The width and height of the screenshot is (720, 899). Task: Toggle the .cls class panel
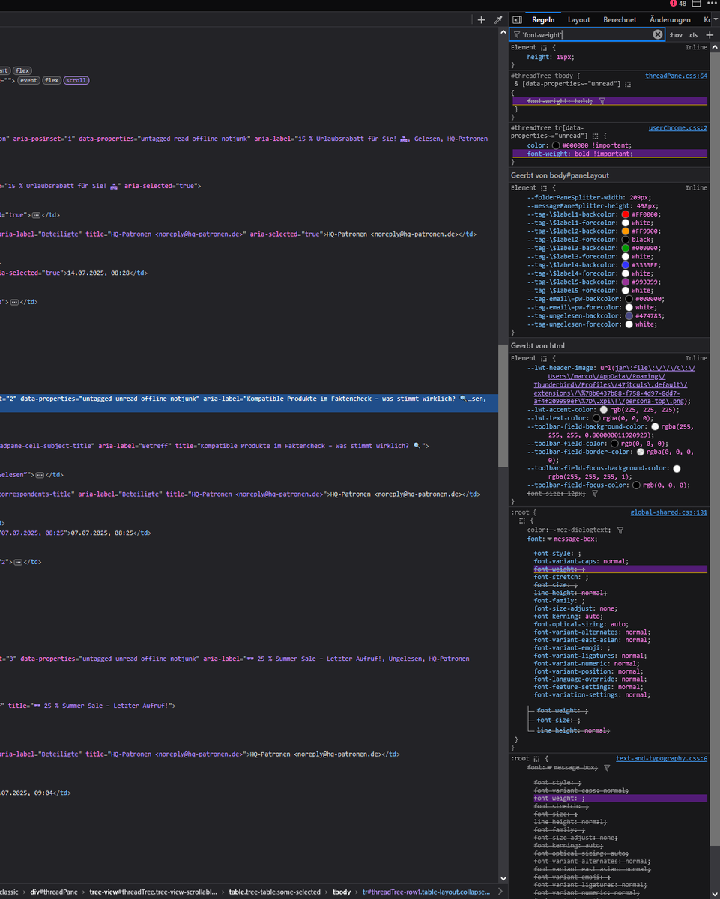pos(693,35)
